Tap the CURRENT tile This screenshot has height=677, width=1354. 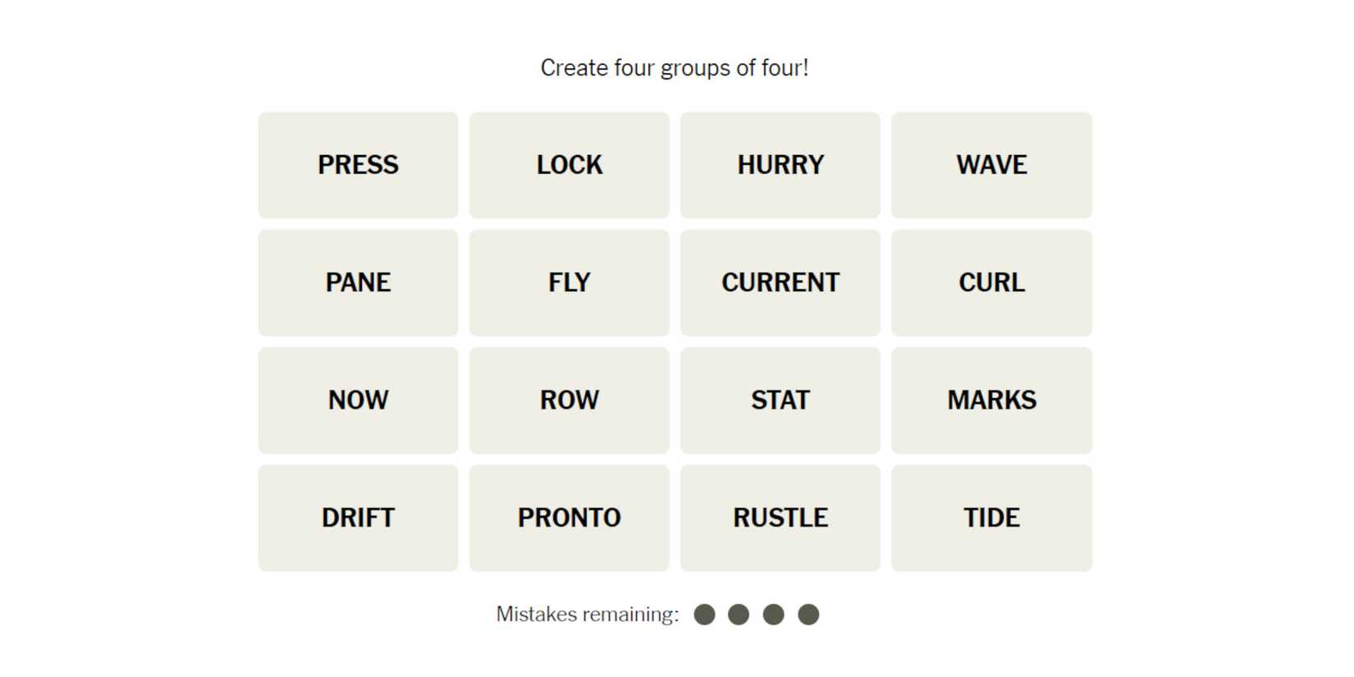pos(780,282)
